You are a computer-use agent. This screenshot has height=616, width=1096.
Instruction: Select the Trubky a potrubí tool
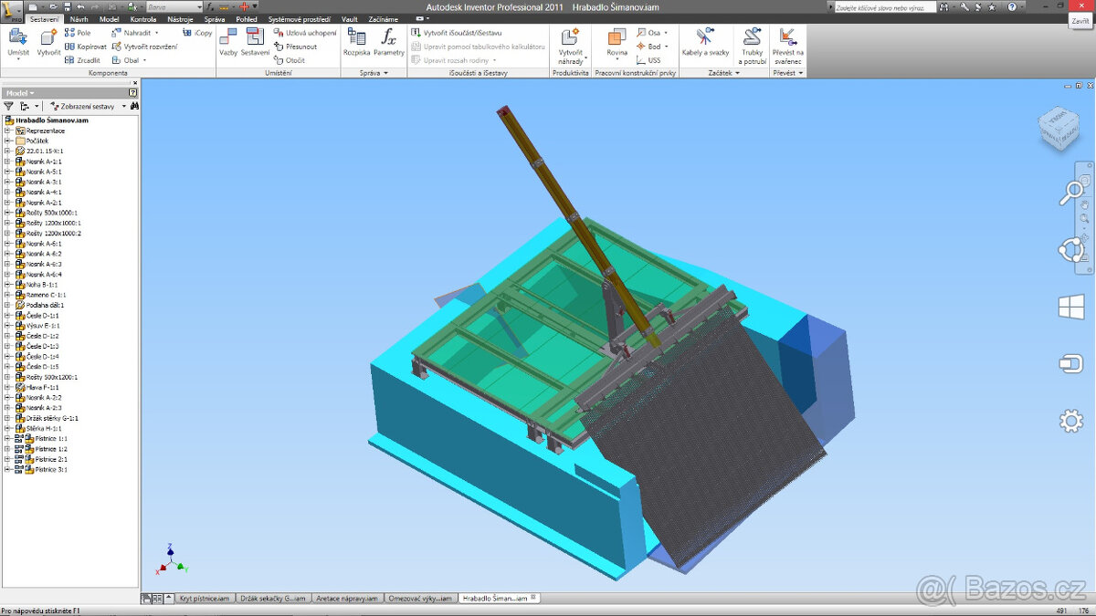(x=753, y=42)
